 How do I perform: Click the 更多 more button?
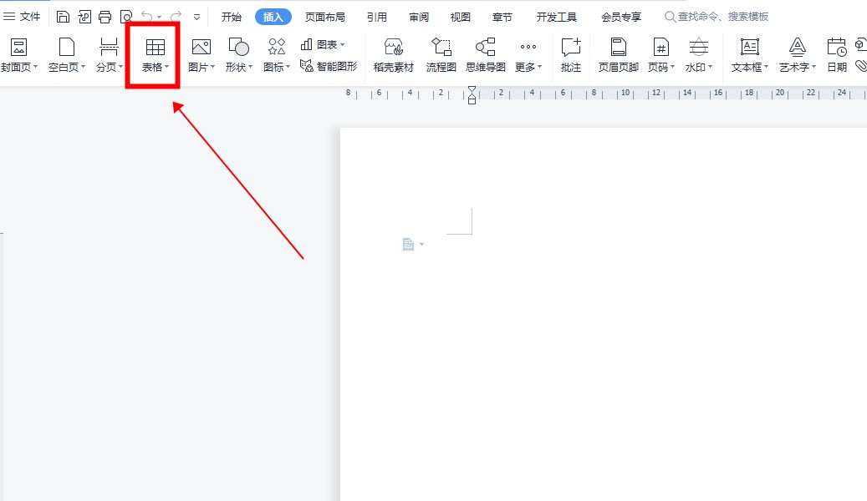point(528,55)
